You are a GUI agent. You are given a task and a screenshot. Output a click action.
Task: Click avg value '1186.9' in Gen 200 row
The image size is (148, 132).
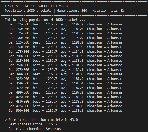pos(78,56)
